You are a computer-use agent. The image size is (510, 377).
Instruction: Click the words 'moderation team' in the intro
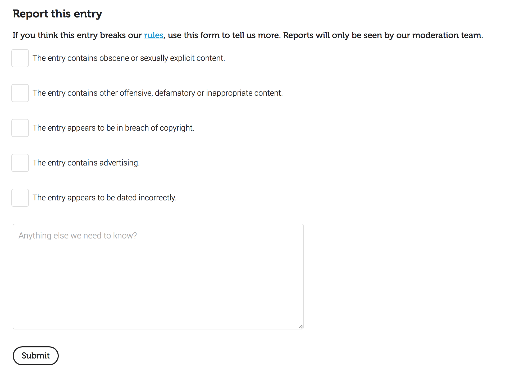[447, 35]
